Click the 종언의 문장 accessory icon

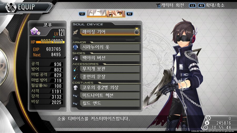coord(75,77)
